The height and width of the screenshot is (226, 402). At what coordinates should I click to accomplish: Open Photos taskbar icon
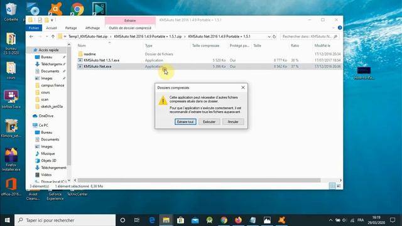click(x=267, y=220)
